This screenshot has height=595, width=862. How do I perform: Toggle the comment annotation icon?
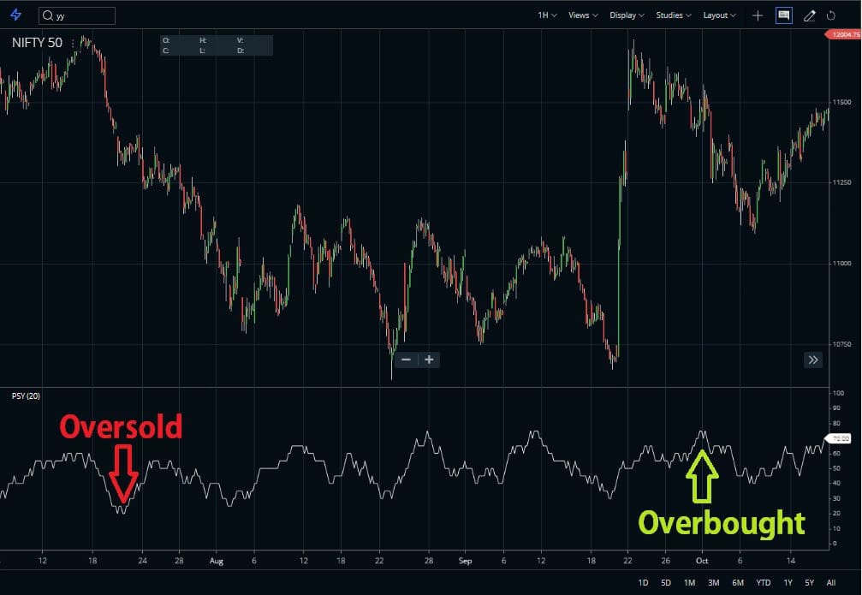[784, 15]
